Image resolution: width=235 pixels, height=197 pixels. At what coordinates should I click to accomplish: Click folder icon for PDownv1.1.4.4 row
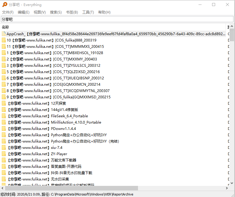[x=4, y=129]
